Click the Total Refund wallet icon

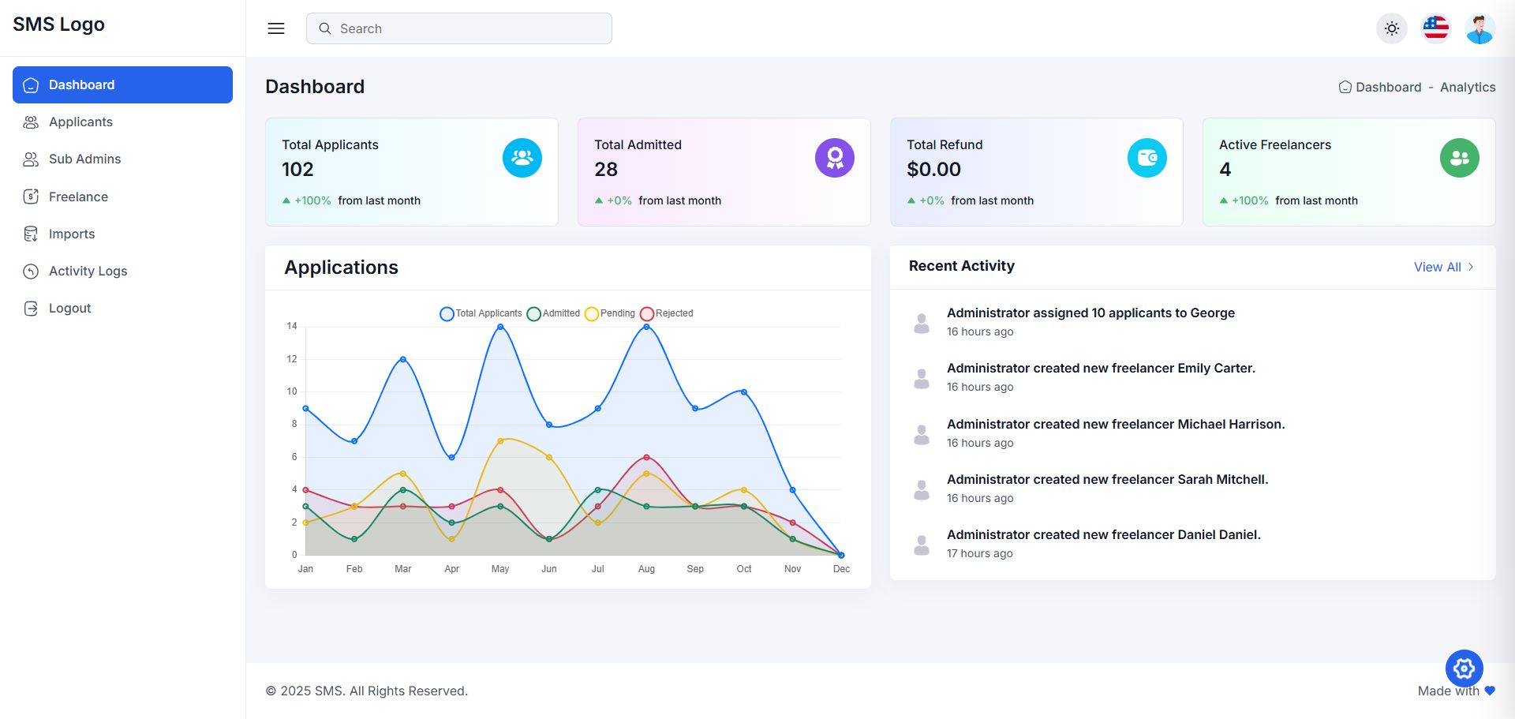coord(1147,158)
